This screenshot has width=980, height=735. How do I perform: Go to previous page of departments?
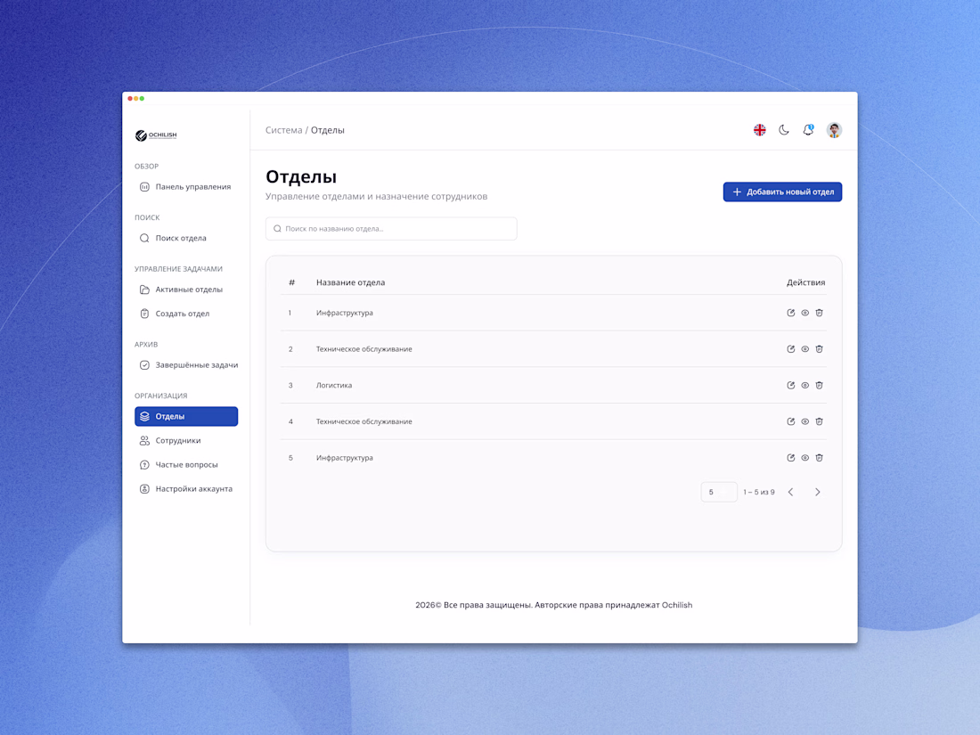[x=790, y=492]
